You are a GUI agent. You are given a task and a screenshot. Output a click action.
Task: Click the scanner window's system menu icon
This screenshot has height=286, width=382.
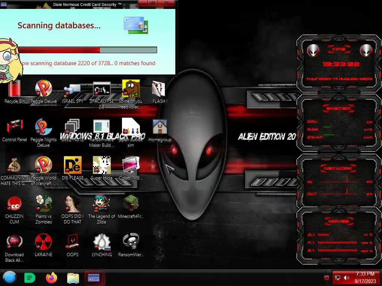[x=4, y=4]
